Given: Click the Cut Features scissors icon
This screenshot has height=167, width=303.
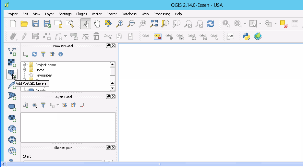Looking at the screenshot, I should [108, 36].
